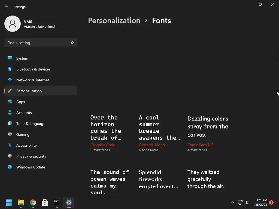
Task: Open Windows Update settings
Action: click(41, 167)
